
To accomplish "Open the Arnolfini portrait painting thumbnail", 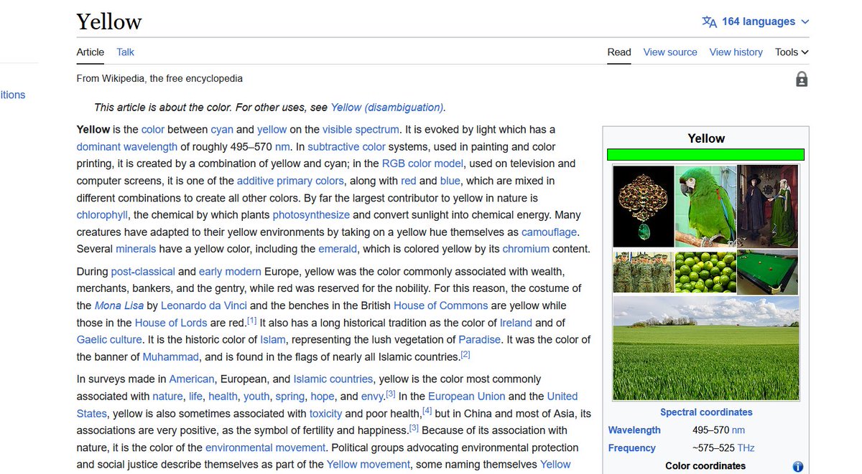I will tap(768, 207).
